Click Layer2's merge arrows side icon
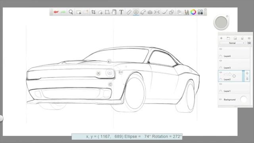 (x=247, y=73)
